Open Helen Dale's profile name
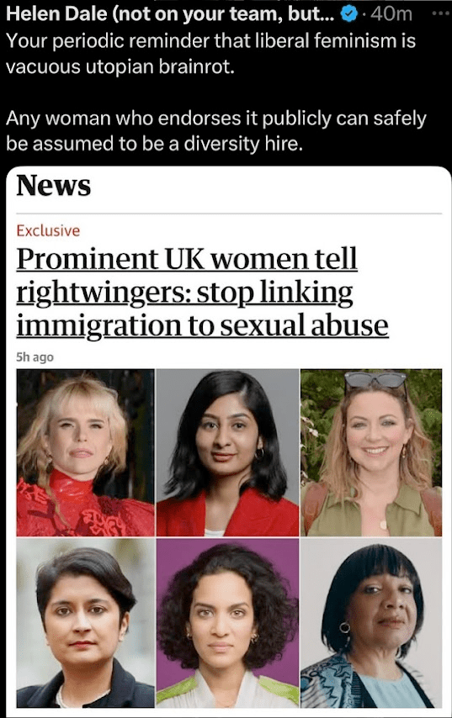452x718 pixels. tap(170, 14)
